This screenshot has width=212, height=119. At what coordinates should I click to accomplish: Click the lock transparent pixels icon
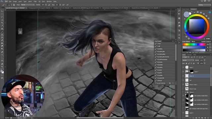pos(186,63)
